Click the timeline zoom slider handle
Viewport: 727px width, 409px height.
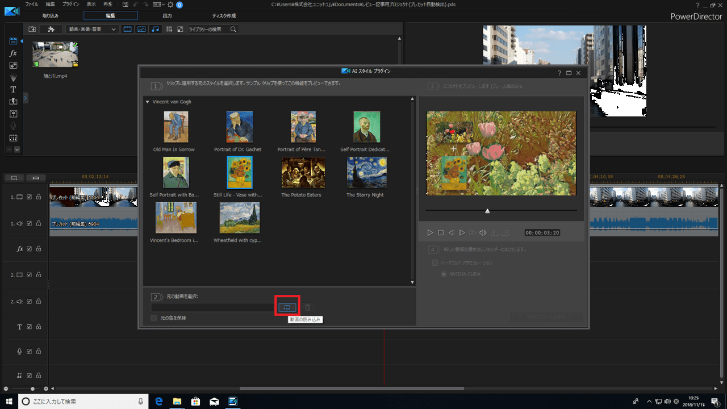point(32,389)
